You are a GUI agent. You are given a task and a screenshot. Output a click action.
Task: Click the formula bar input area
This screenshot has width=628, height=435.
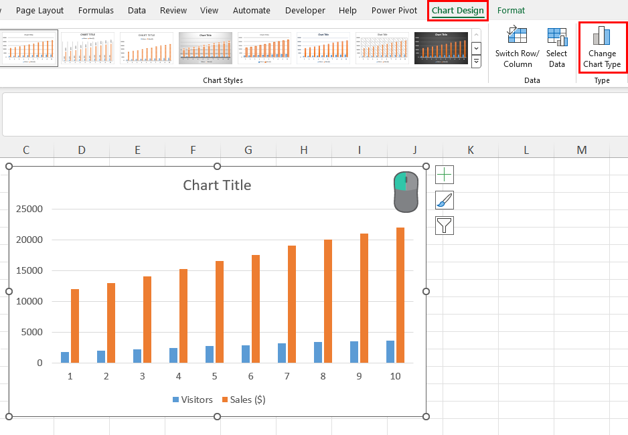[x=315, y=114]
